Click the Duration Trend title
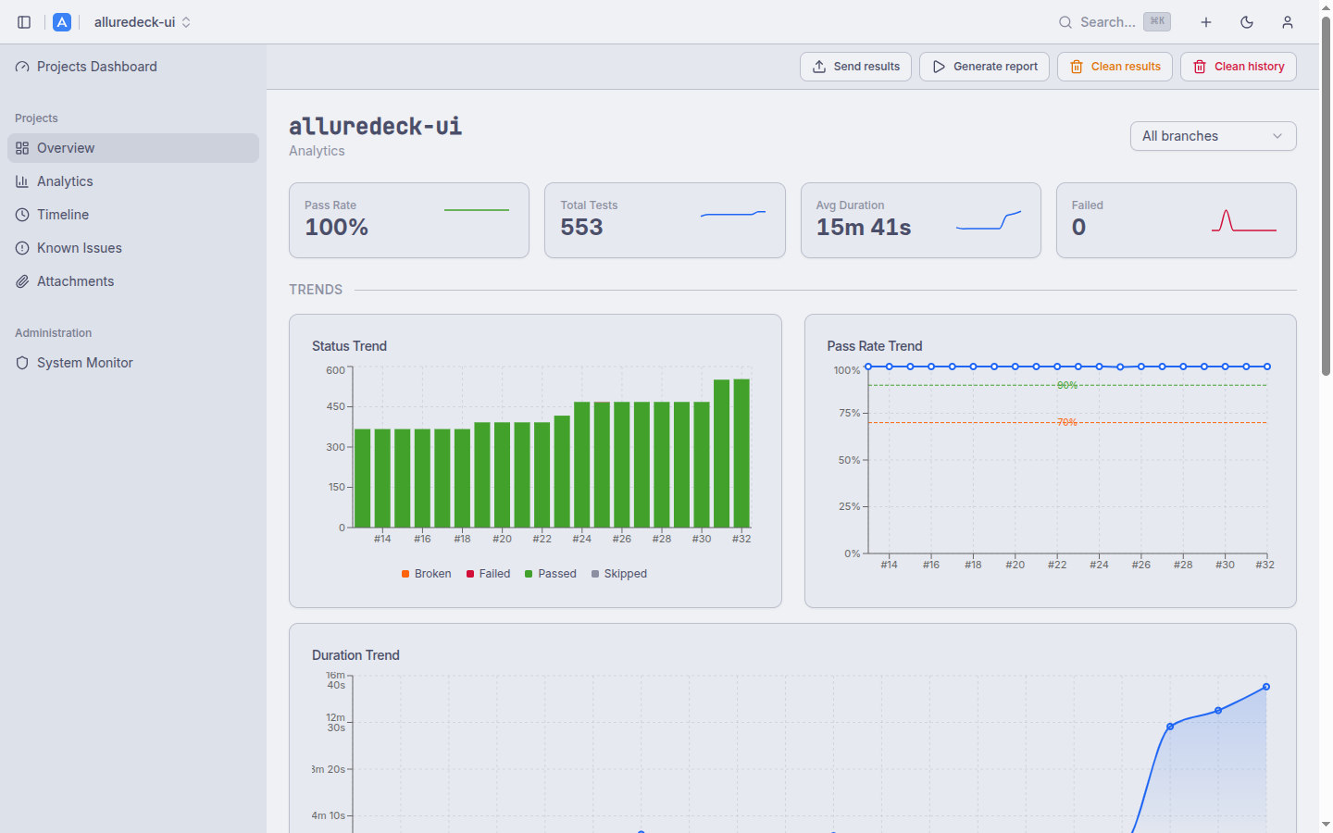Image resolution: width=1333 pixels, height=833 pixels. (355, 655)
